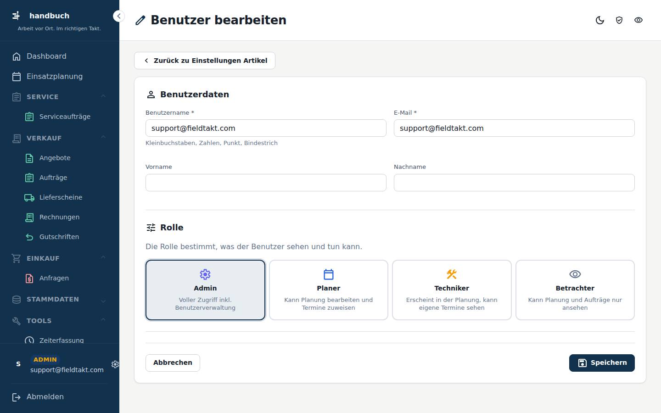Click the E-Mail input field

click(x=514, y=128)
